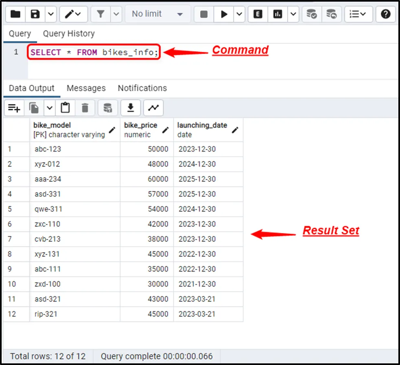Open the Graph Visualiser icon
Viewport: 400px width, 365px height.
tap(153, 108)
